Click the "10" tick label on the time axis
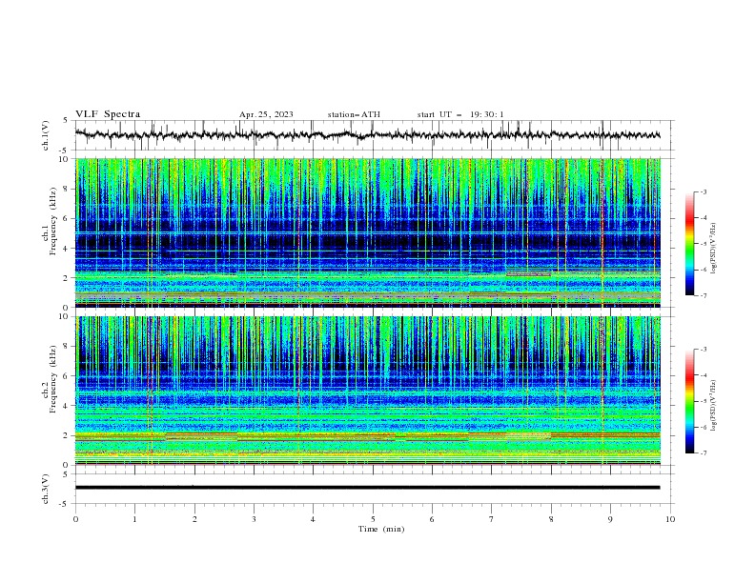The image size is (755, 583). point(670,519)
